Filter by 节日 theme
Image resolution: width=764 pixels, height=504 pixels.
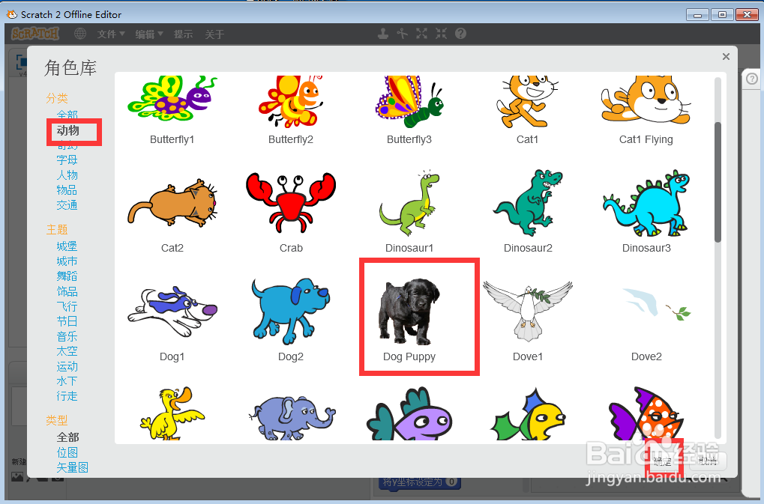(x=67, y=321)
